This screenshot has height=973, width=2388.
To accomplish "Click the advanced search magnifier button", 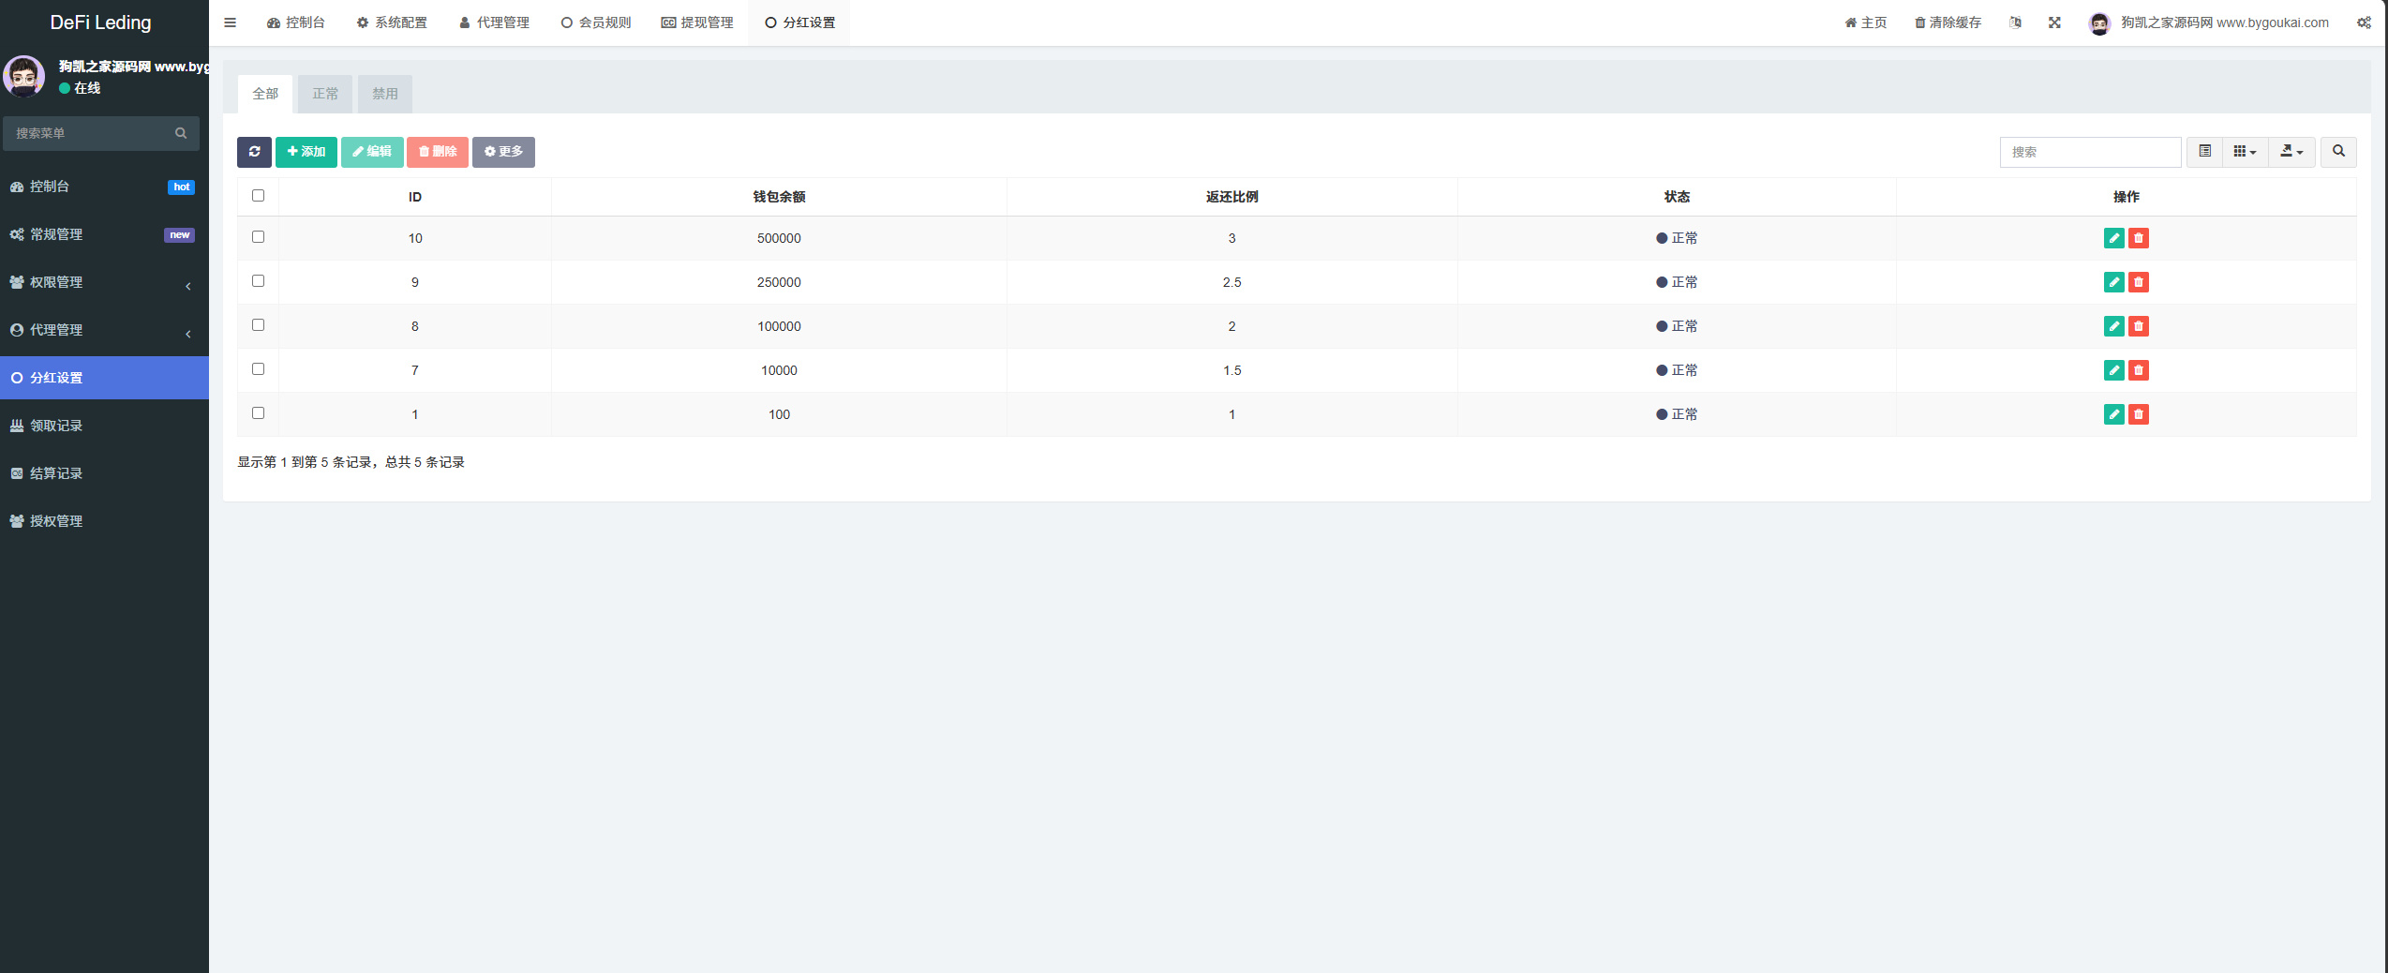I will (2338, 152).
